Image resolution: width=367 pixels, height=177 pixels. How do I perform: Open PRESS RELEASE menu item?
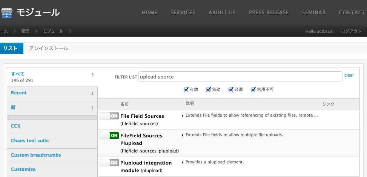click(269, 12)
